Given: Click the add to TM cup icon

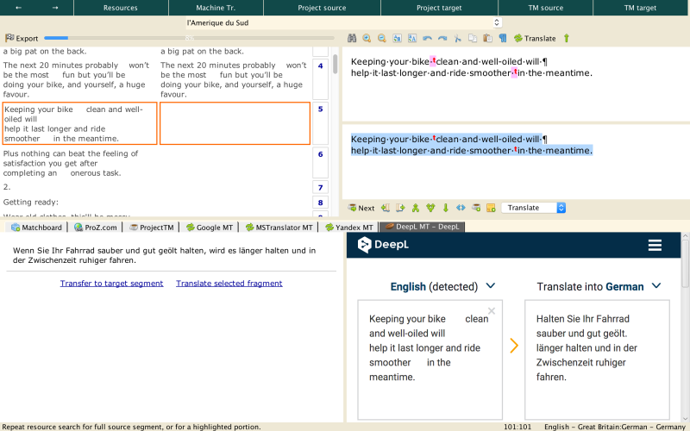Looking at the screenshot, I should tap(476, 208).
